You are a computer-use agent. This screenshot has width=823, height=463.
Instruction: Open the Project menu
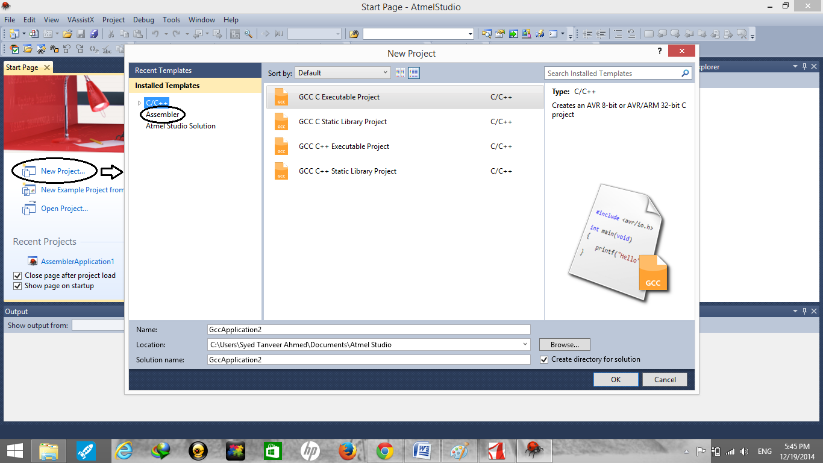[113, 20]
